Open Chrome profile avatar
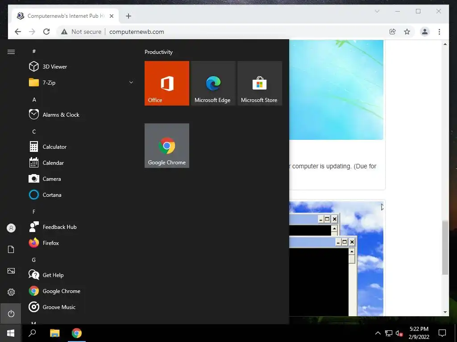 pos(425,32)
